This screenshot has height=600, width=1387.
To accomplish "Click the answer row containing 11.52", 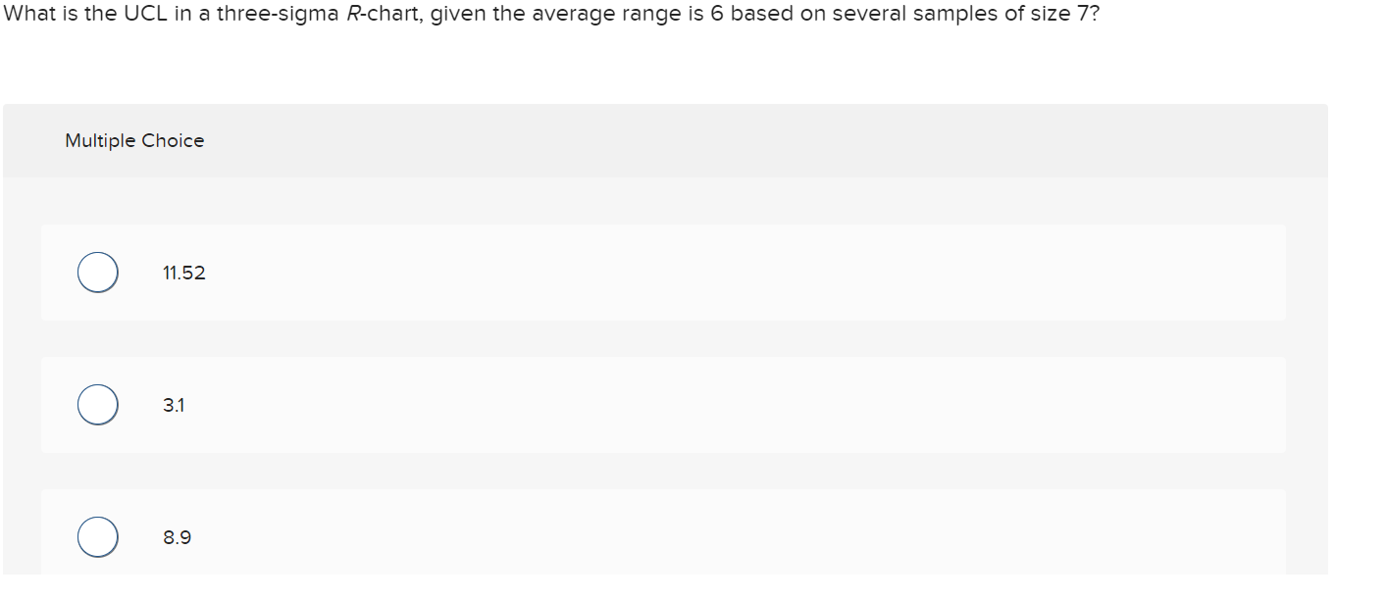I will 589,272.
